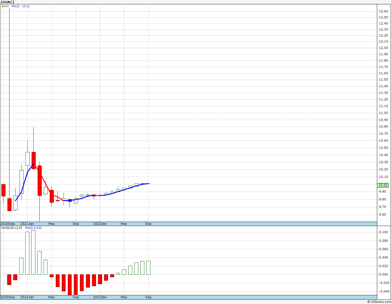Select the 11.50 price level
Viewport: 391px width, 304px height.
[383, 79]
